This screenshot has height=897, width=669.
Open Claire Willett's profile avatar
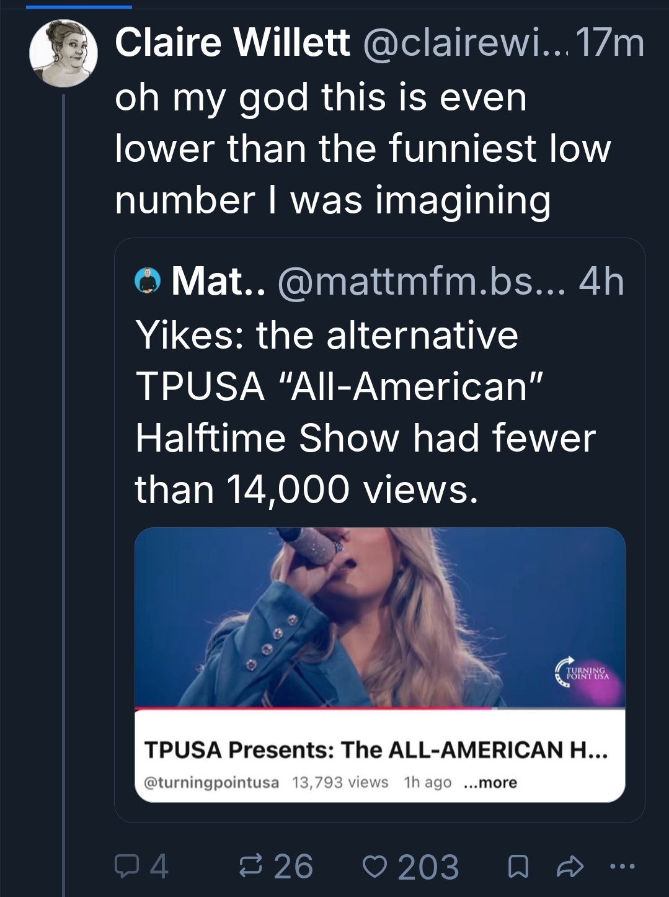pyautogui.click(x=63, y=53)
